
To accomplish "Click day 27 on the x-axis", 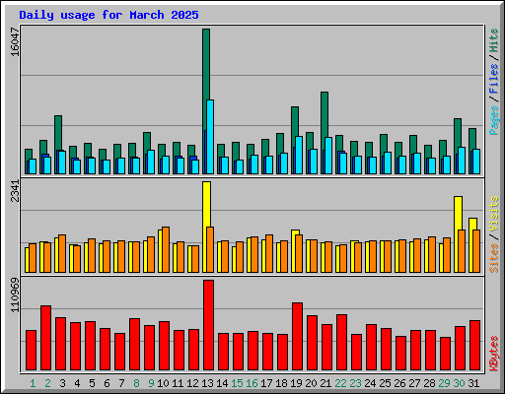I will pyautogui.click(x=414, y=383).
